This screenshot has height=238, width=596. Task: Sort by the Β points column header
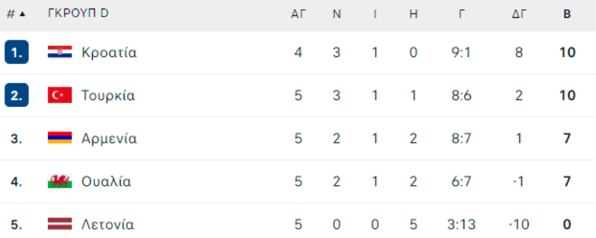[567, 14]
